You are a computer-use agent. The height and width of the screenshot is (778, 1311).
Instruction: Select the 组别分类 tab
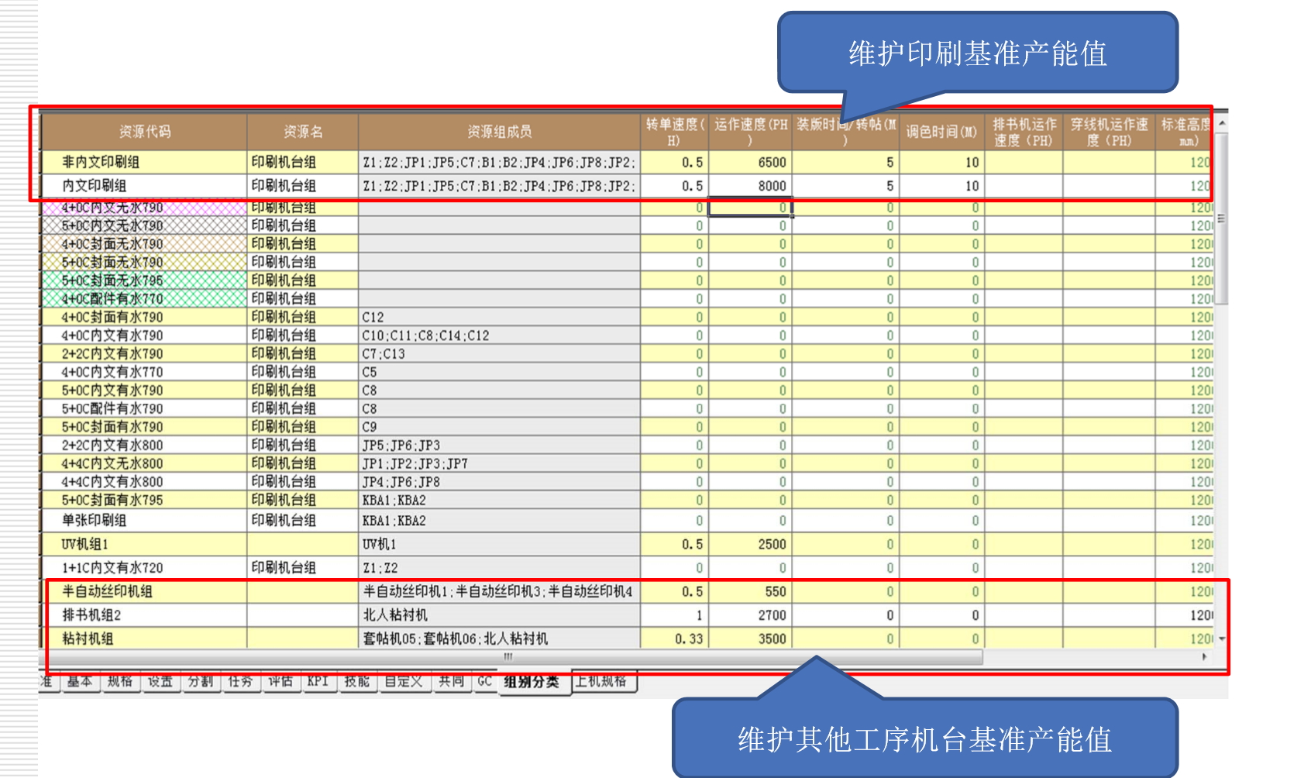coord(532,683)
